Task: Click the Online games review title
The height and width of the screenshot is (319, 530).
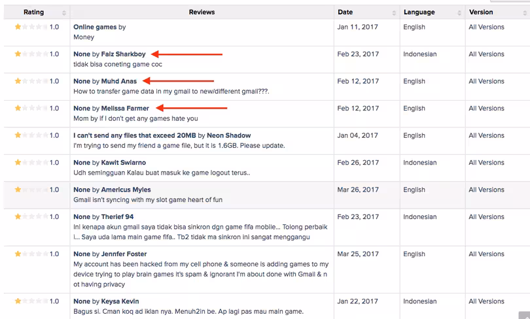Action: pyautogui.click(x=95, y=27)
